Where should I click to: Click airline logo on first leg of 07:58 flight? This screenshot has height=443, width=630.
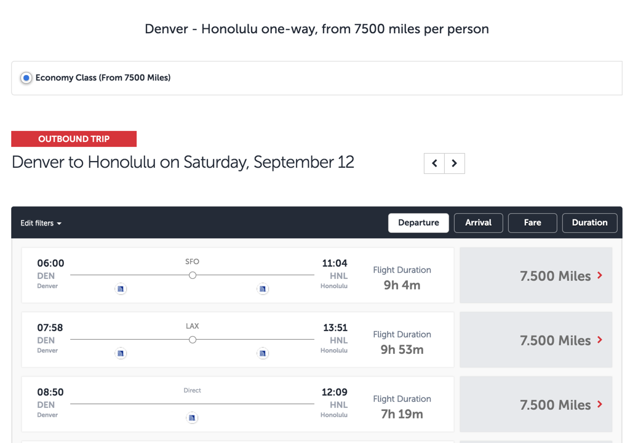[x=121, y=353]
